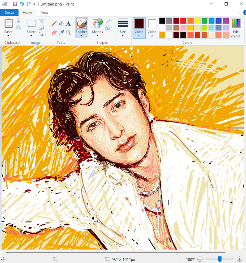
Task: Switch to the Home tab
Action: tap(27, 13)
